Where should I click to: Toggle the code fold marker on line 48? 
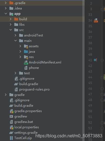click(102, 100)
